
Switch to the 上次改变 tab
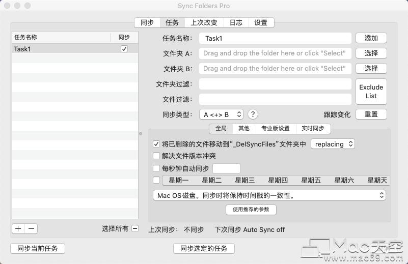(204, 22)
